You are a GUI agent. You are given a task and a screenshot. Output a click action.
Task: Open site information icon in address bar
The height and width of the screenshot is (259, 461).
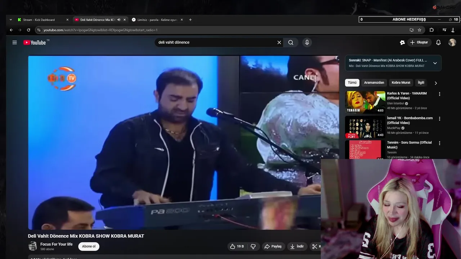(x=39, y=30)
